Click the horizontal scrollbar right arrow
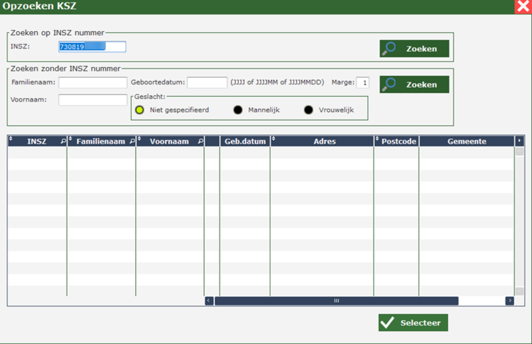The image size is (532, 344). click(509, 301)
